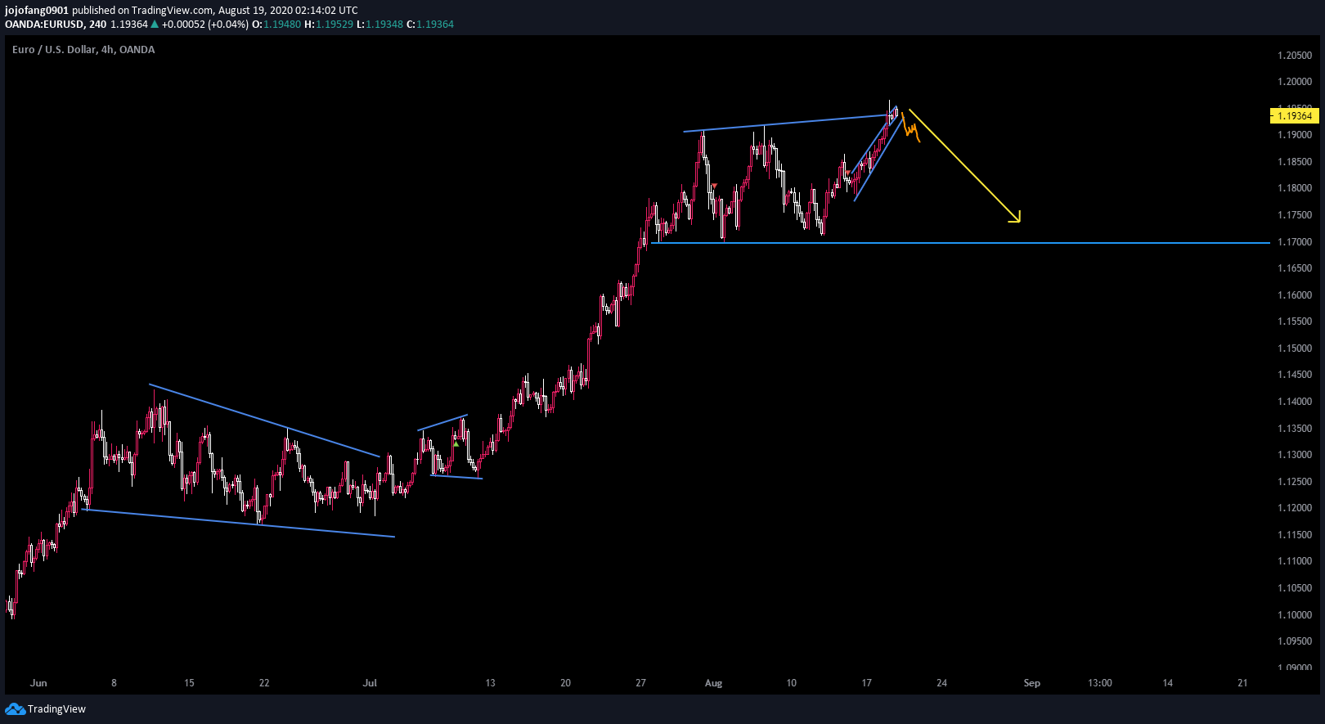1325x724 pixels.
Task: Click the 1.11000 price axis label
Action: click(1295, 561)
